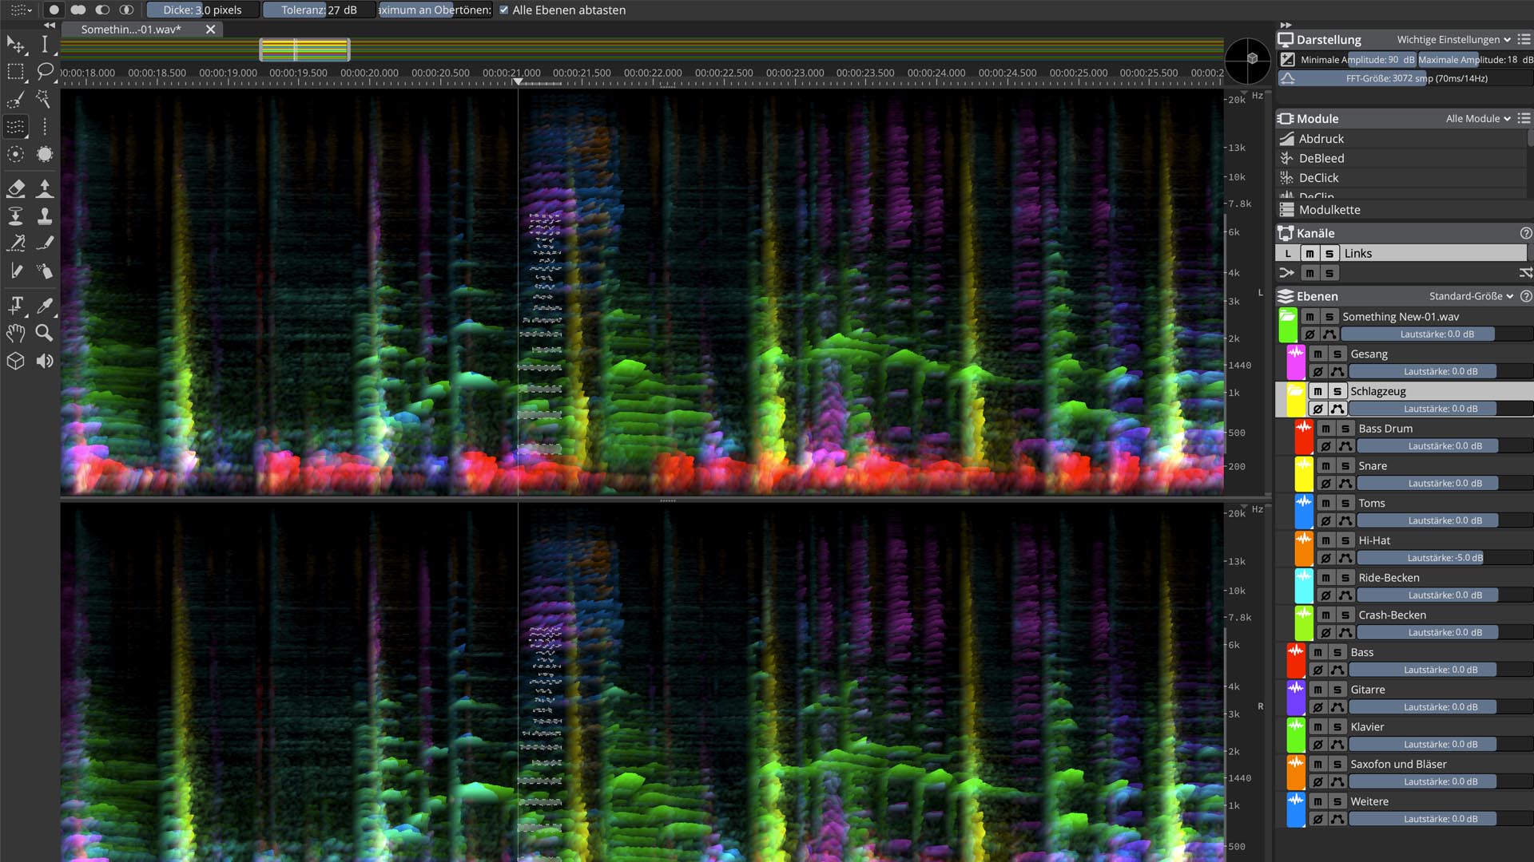Viewport: 1534px width, 862px height.
Task: Select the magnifier zoom tool
Action: pyautogui.click(x=45, y=333)
